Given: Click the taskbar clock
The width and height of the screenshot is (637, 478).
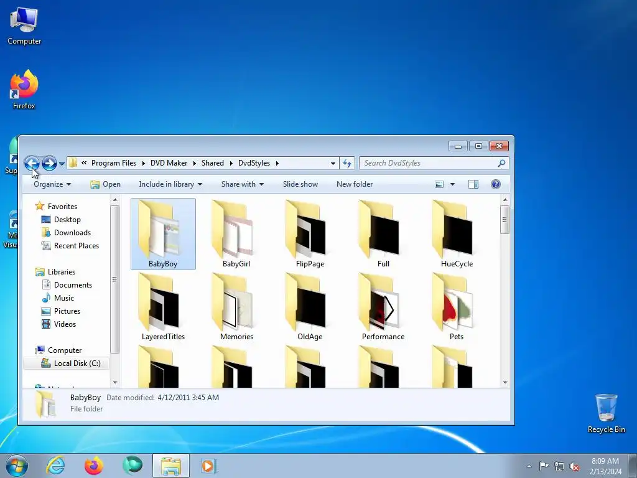Looking at the screenshot, I should [x=605, y=466].
